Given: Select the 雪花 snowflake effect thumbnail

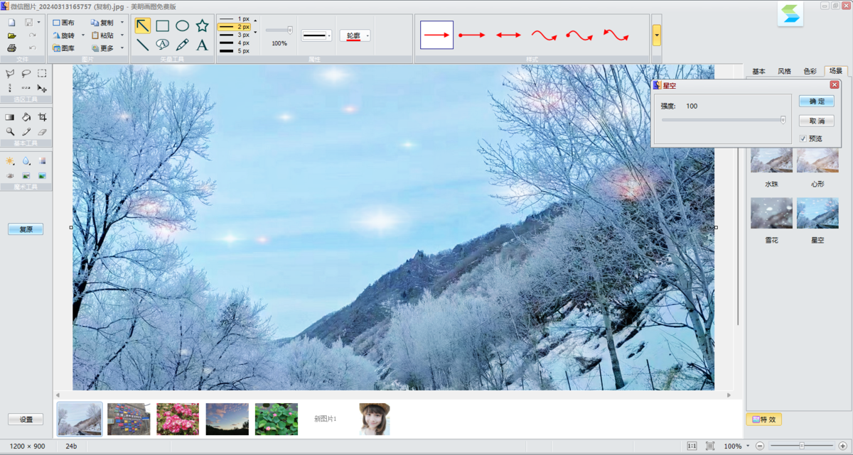Looking at the screenshot, I should pos(771,214).
